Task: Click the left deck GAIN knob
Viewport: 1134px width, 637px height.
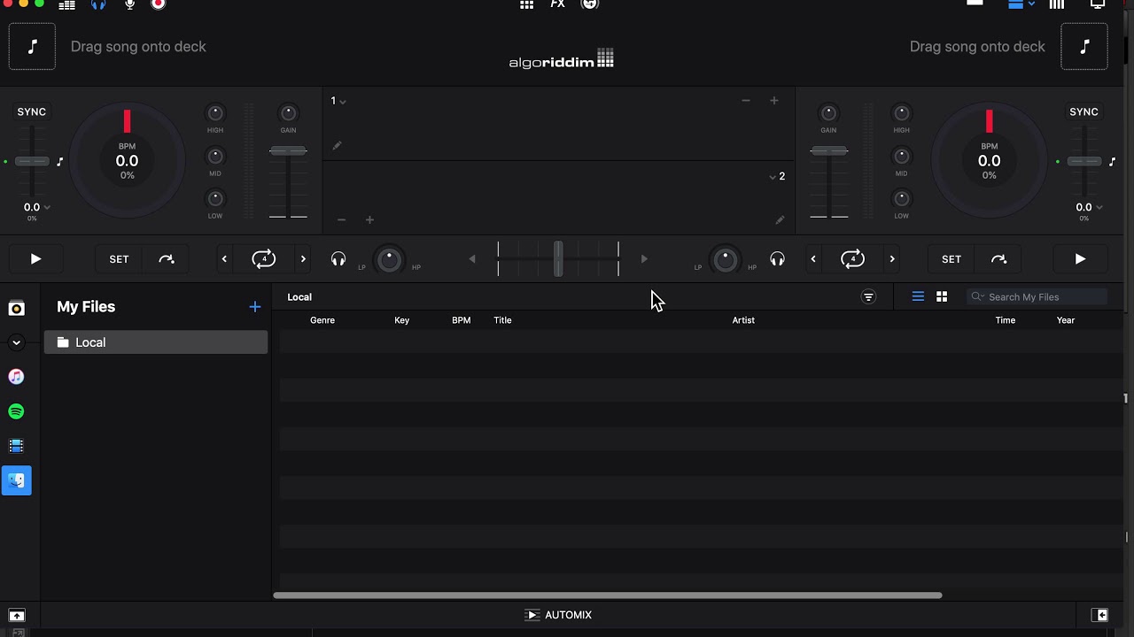Action: point(288,113)
